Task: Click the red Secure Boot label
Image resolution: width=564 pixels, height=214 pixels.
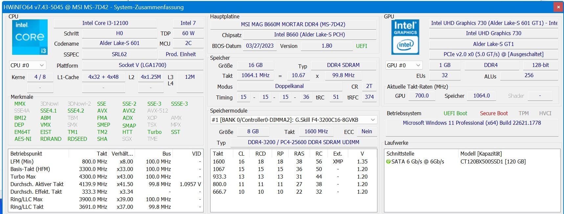Action: tap(494, 113)
